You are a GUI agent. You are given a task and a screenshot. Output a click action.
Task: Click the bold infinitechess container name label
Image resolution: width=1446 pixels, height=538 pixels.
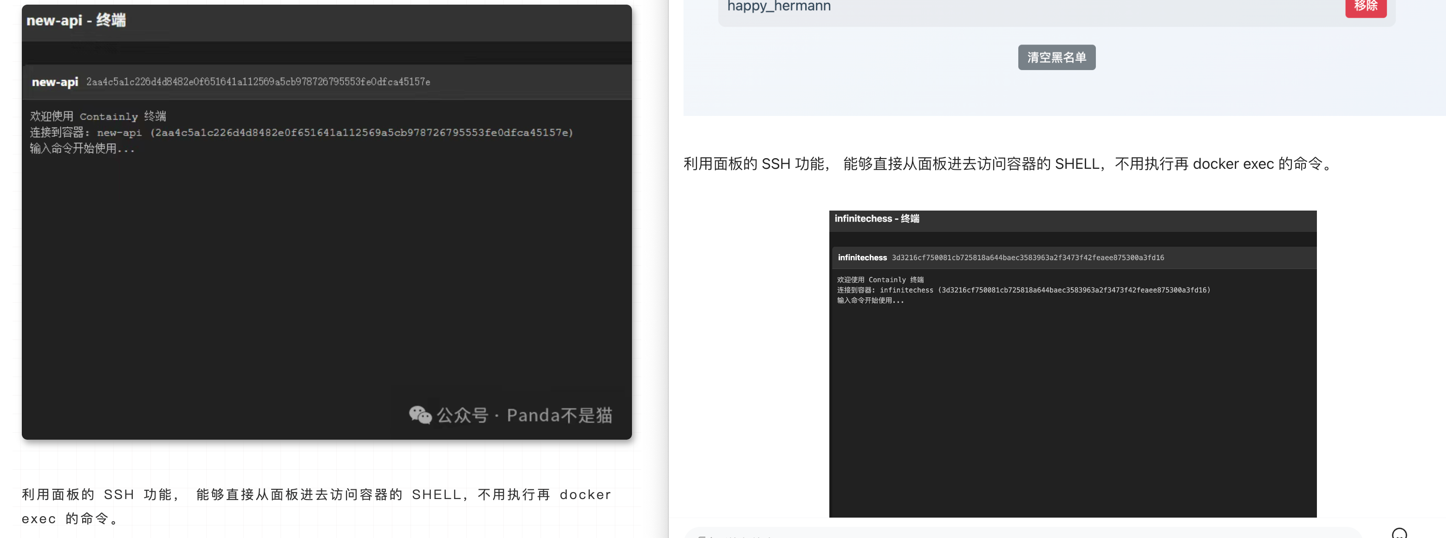pyautogui.click(x=862, y=258)
